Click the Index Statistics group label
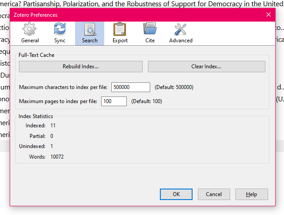This screenshot has width=284, height=215. (36, 116)
